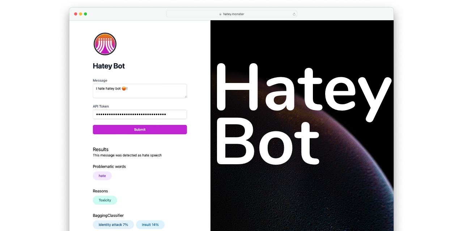Click the reload icon in the address bar
The image size is (463, 231).
[294, 14]
